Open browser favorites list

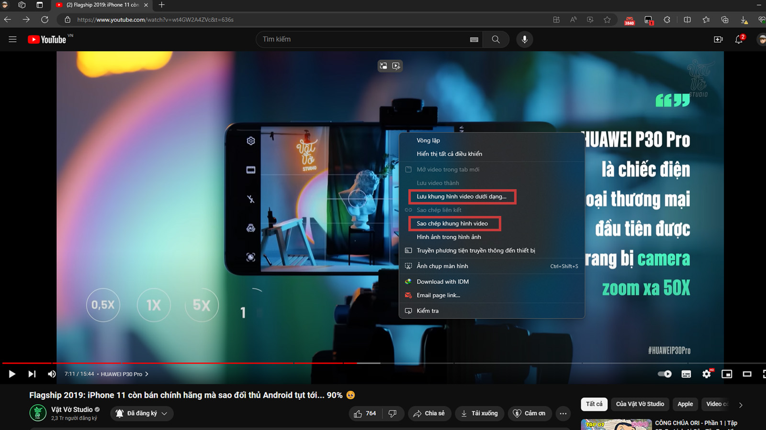pyautogui.click(x=706, y=20)
